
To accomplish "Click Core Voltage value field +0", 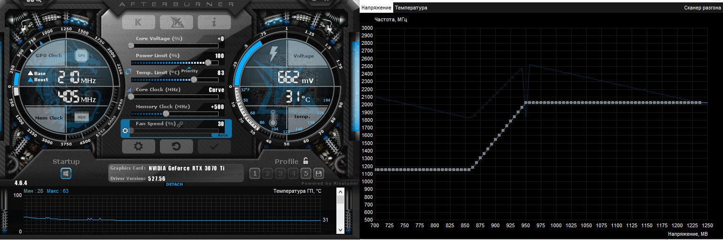I will pyautogui.click(x=220, y=39).
